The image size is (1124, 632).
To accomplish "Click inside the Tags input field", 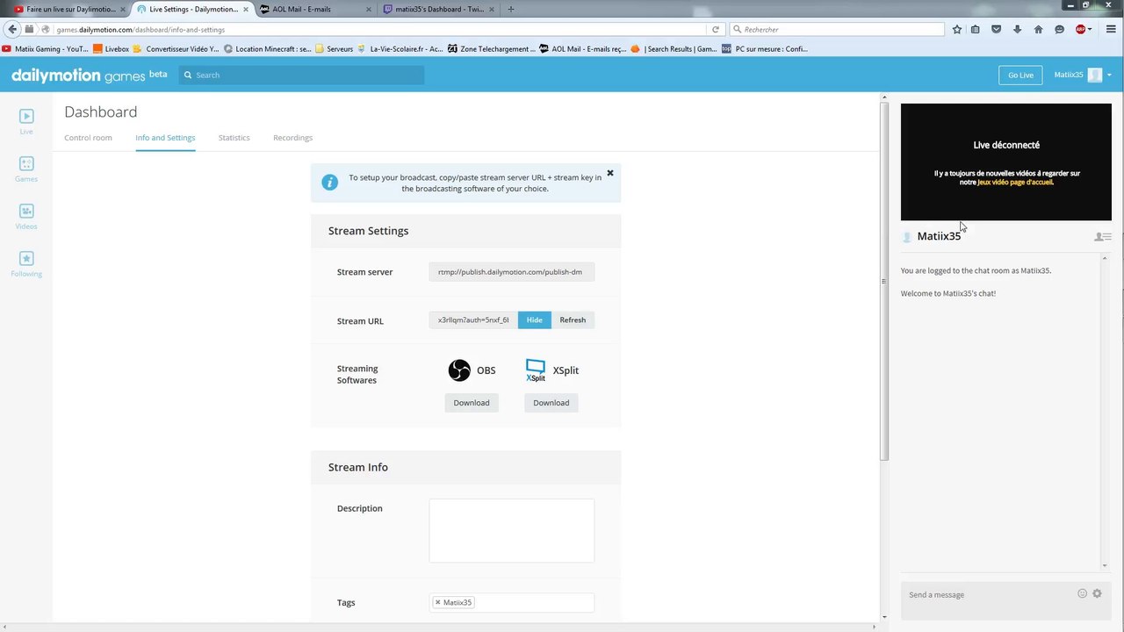I will [512, 602].
